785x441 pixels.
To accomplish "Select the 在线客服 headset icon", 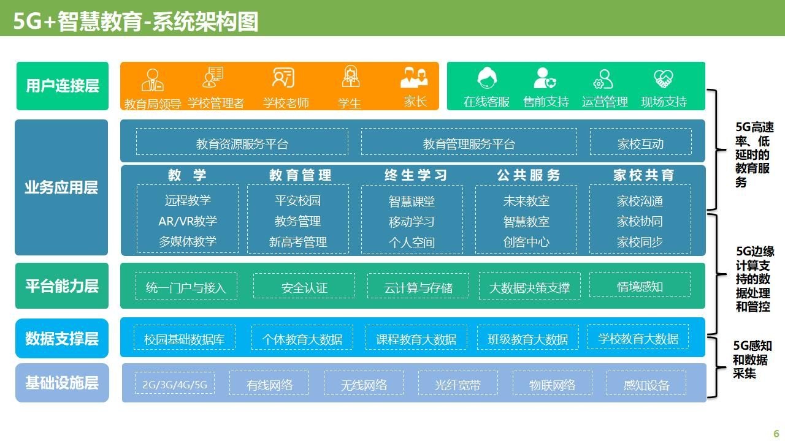I will coord(487,78).
